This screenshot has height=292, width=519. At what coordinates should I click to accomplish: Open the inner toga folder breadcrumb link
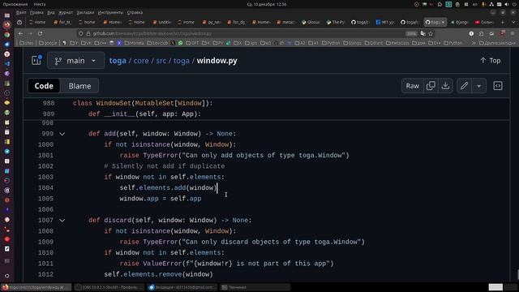pos(182,61)
